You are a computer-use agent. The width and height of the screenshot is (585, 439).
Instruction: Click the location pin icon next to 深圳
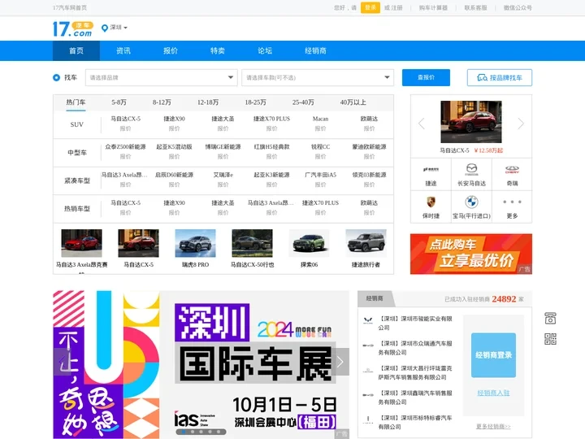[105, 28]
